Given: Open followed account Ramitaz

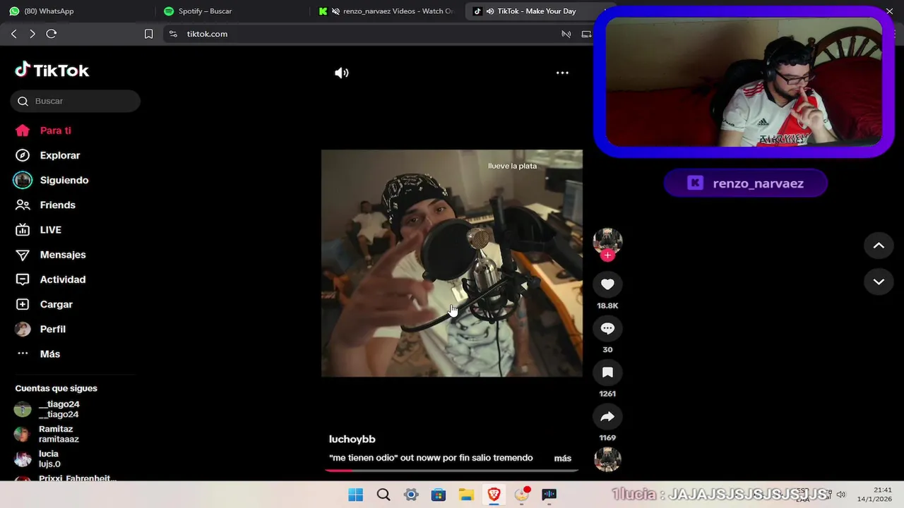Looking at the screenshot, I should tap(48, 434).
